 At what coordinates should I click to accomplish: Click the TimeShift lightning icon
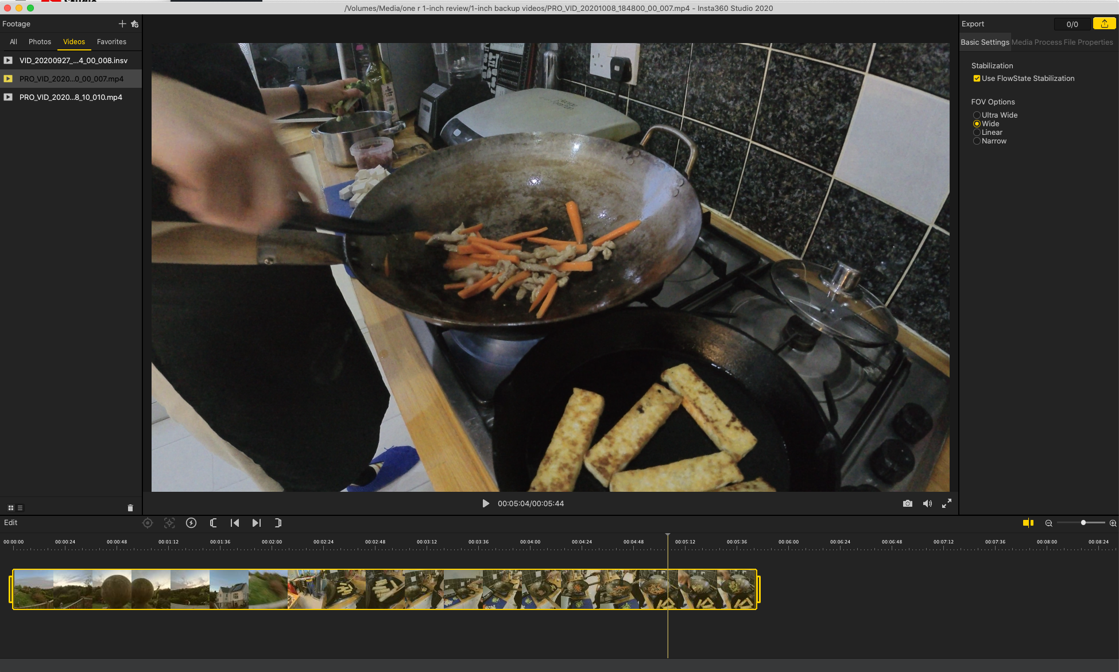[191, 523]
